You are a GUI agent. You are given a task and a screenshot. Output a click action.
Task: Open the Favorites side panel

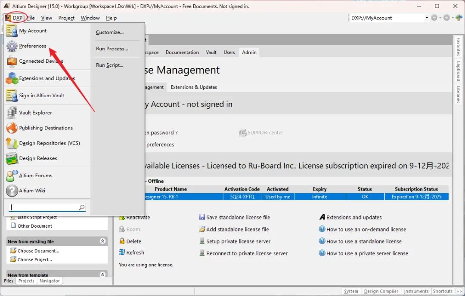click(x=458, y=47)
